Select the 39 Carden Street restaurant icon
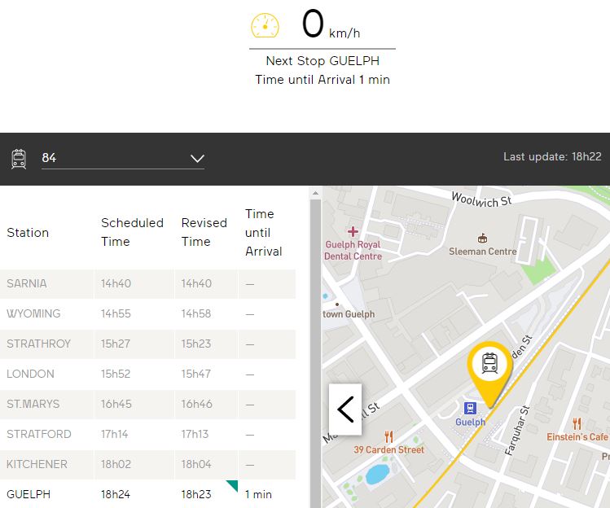The height and width of the screenshot is (508, 610). pyautogui.click(x=388, y=436)
